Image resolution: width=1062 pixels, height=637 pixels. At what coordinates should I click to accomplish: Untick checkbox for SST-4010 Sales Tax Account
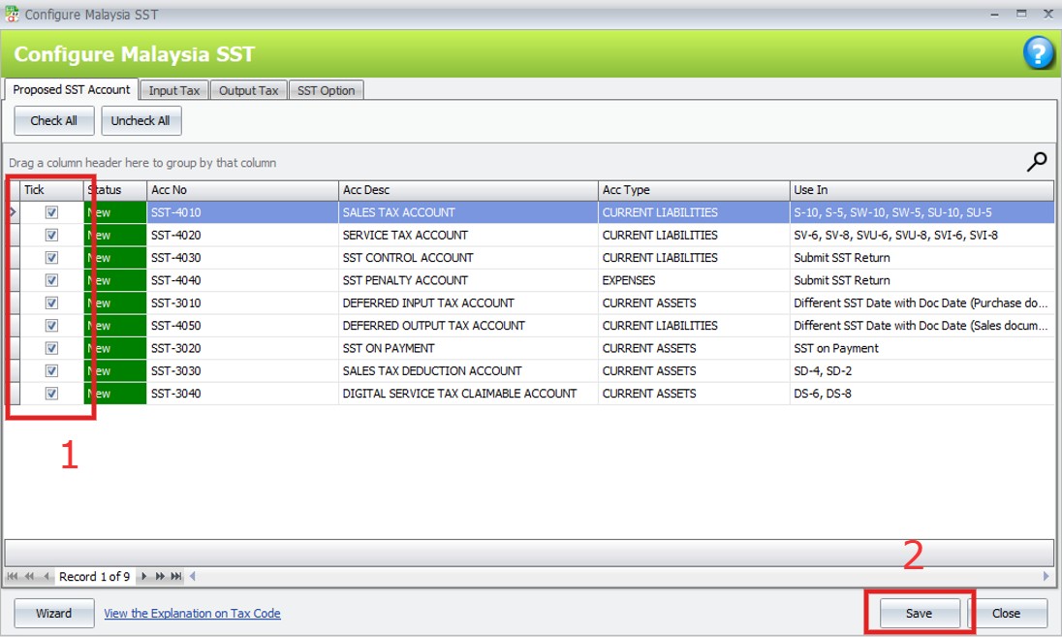coord(52,212)
